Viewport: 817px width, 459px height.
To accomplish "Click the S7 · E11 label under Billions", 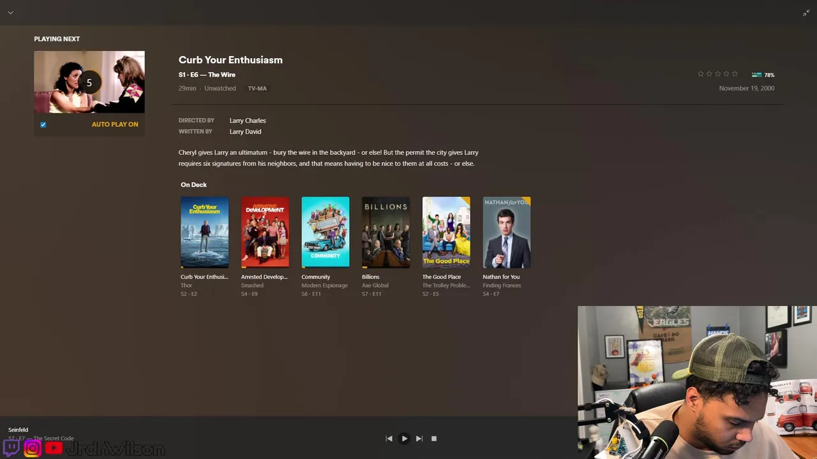I will tap(371, 294).
